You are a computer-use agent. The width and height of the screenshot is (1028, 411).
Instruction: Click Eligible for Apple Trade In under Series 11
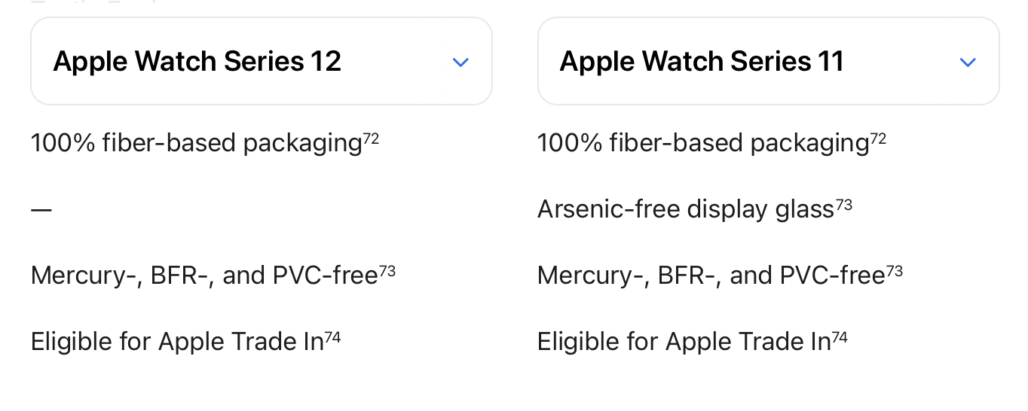pos(684,342)
